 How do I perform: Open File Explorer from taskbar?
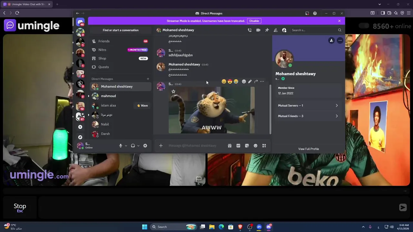point(212,227)
